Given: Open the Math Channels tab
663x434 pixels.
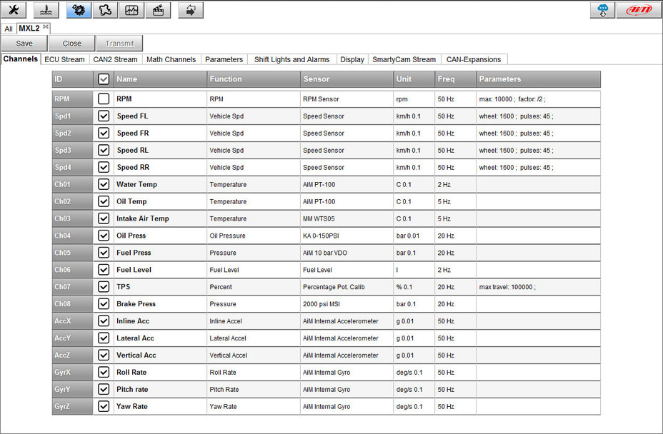Looking at the screenshot, I should click(171, 59).
